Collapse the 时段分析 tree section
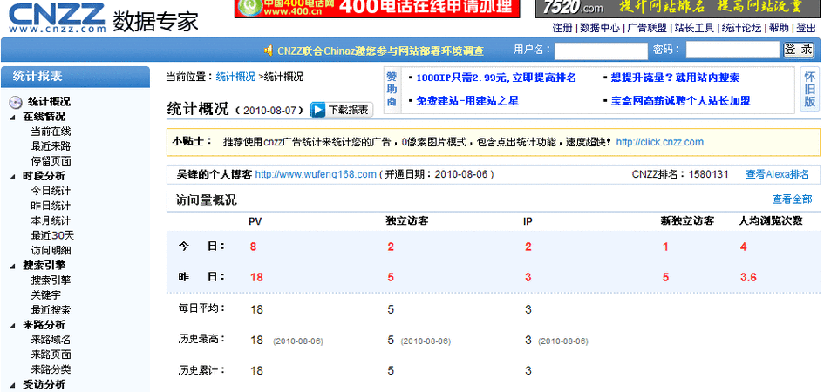The image size is (824, 392). click(x=12, y=177)
